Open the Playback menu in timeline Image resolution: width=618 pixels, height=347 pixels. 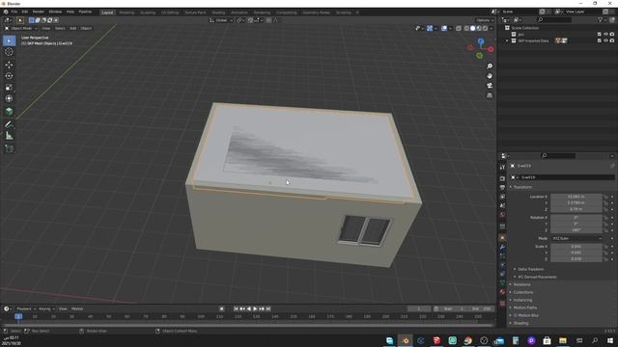coord(26,308)
